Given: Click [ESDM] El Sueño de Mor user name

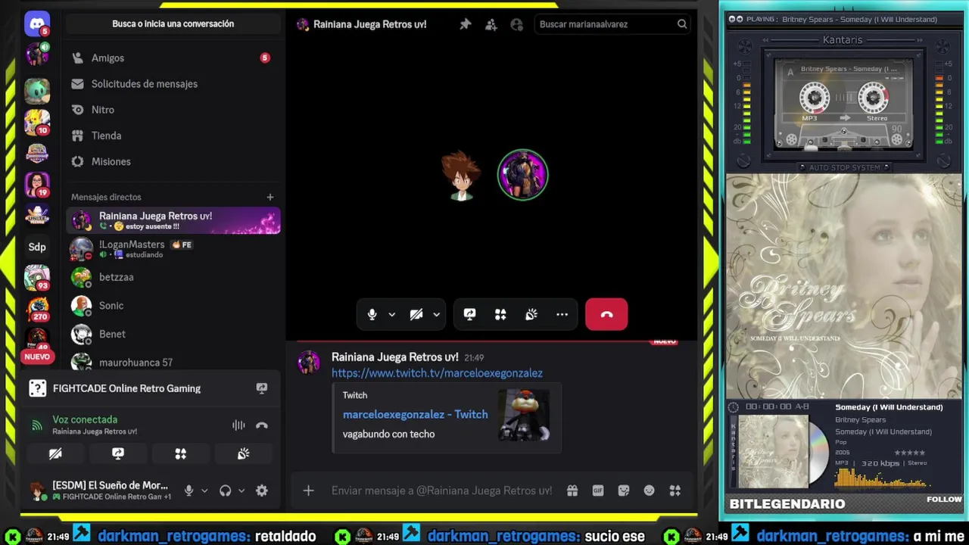Looking at the screenshot, I should (111, 485).
